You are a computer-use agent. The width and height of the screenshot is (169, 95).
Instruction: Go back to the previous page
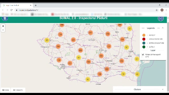click(x=3, y=10)
